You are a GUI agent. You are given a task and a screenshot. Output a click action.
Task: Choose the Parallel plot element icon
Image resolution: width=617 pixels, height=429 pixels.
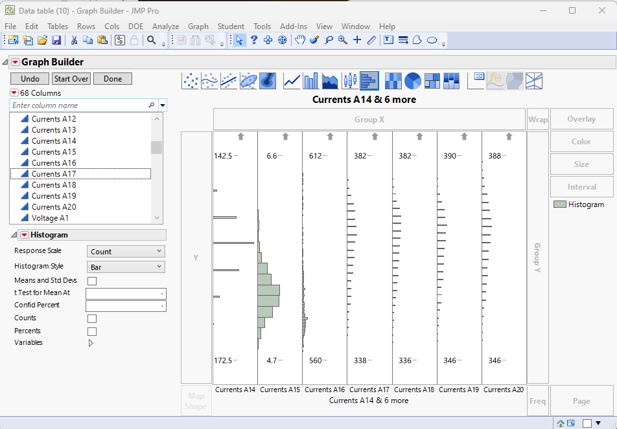tap(534, 81)
